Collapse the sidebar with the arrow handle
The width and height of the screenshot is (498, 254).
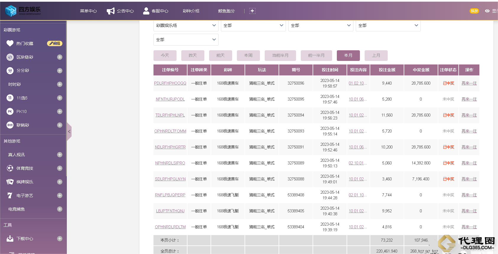69,132
